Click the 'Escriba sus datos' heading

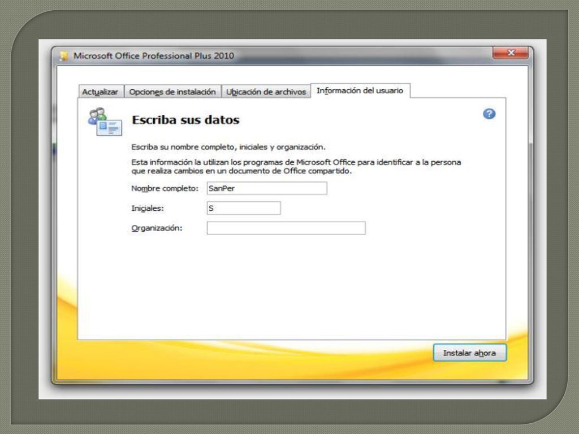pos(185,120)
